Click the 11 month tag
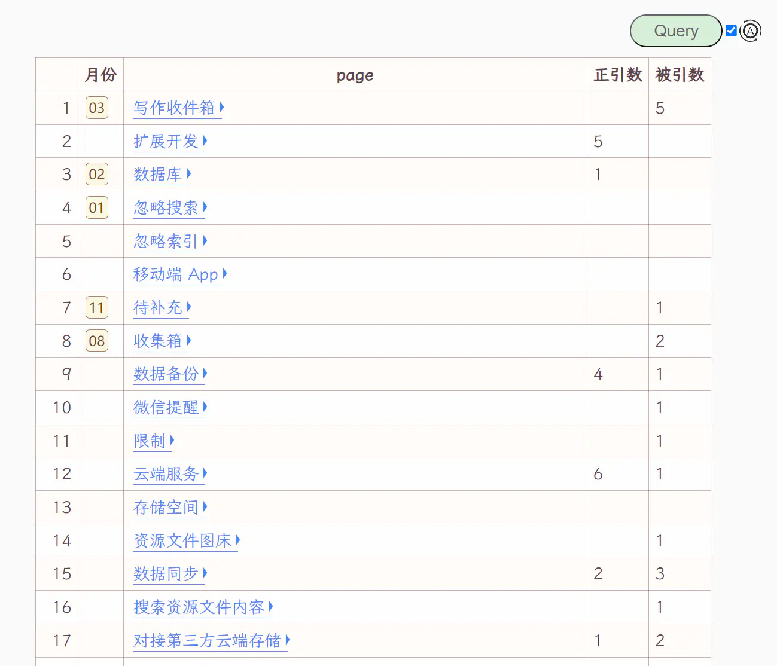 (x=97, y=308)
